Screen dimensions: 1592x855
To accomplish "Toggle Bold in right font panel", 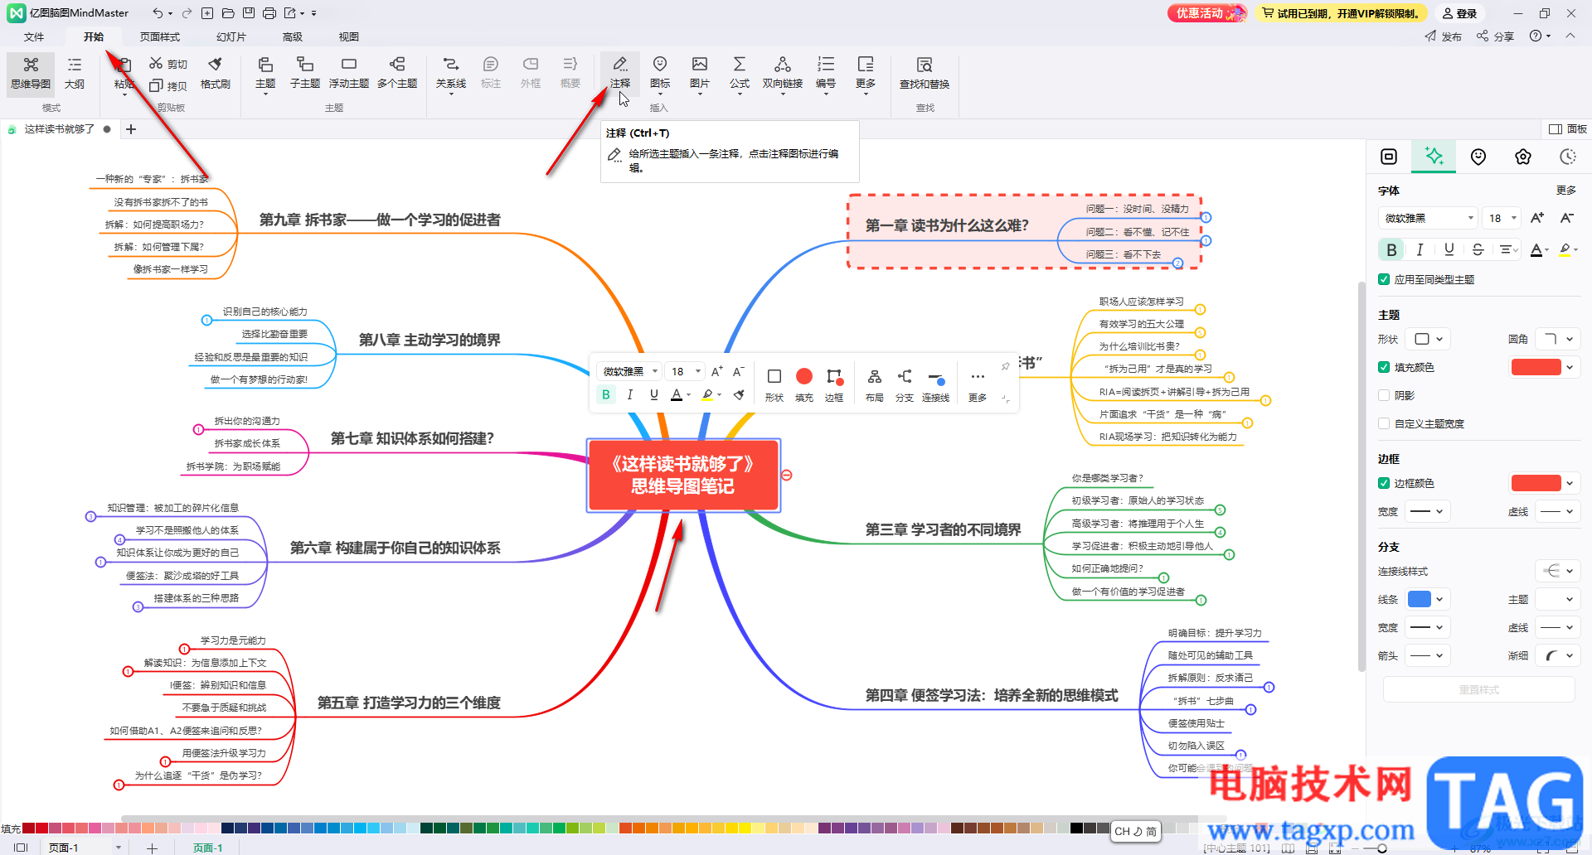I will click(x=1391, y=249).
